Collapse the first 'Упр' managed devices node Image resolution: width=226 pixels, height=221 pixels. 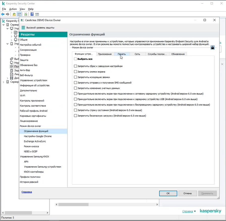8,29
